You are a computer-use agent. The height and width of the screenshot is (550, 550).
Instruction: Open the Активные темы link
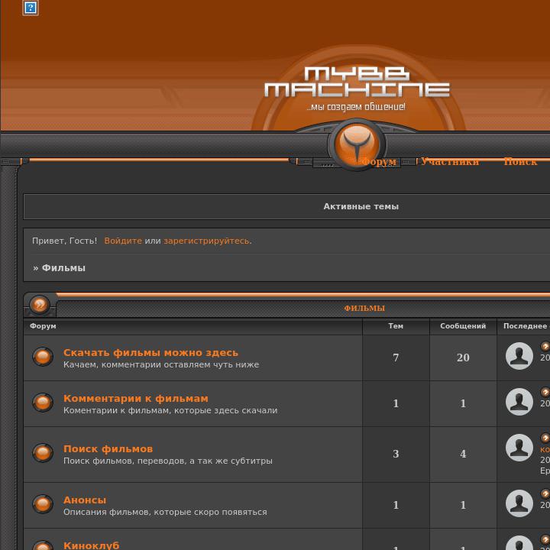[x=361, y=206]
